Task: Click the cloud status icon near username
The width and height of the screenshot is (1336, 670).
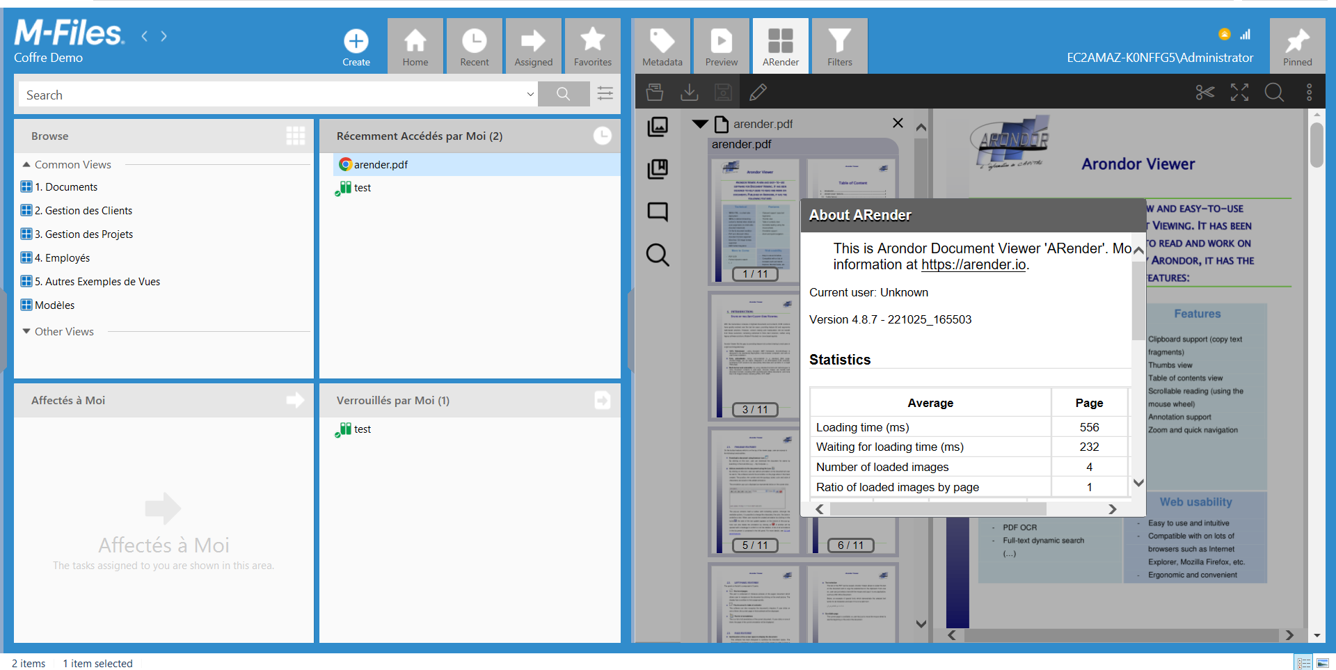Action: tap(1225, 34)
